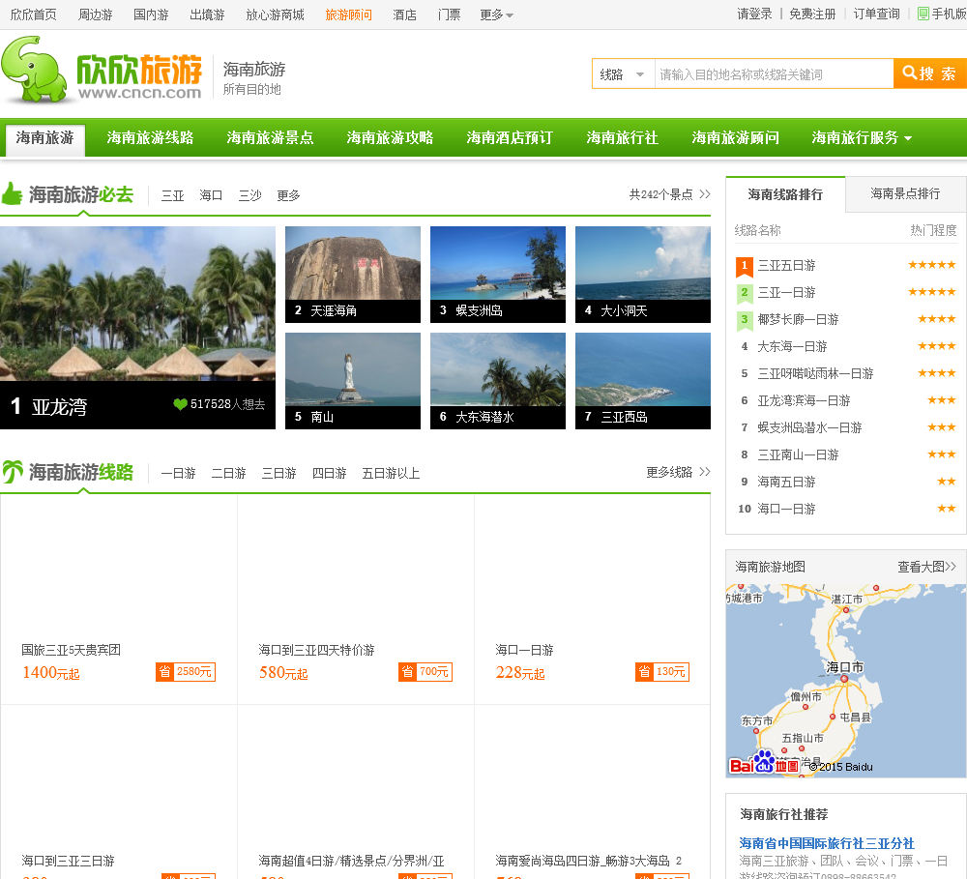
Task: Open the 大东海潜水 thumbnail
Action: click(498, 381)
